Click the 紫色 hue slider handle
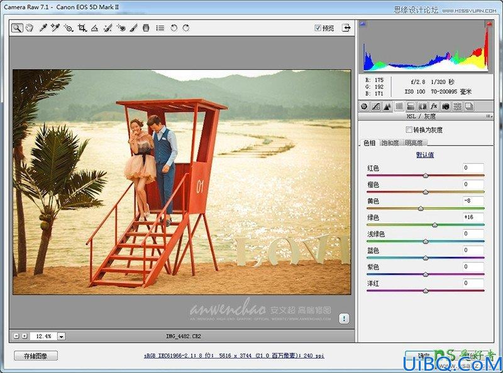Image resolution: width=503 pixels, height=373 pixels. pyautogui.click(x=426, y=274)
